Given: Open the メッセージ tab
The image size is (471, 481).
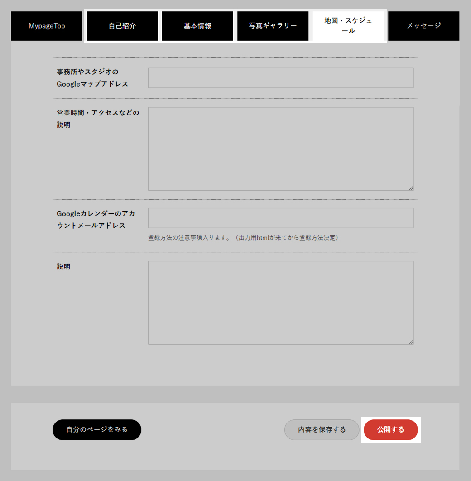Looking at the screenshot, I should coord(424,26).
